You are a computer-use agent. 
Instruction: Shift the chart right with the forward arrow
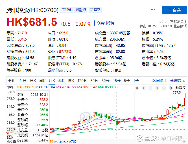coord(164,88)
